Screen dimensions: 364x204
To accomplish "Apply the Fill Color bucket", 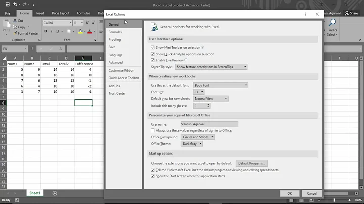I will click(x=80, y=31).
